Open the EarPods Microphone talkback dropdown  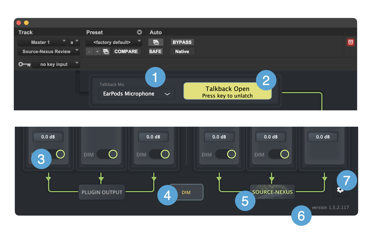coord(136,94)
